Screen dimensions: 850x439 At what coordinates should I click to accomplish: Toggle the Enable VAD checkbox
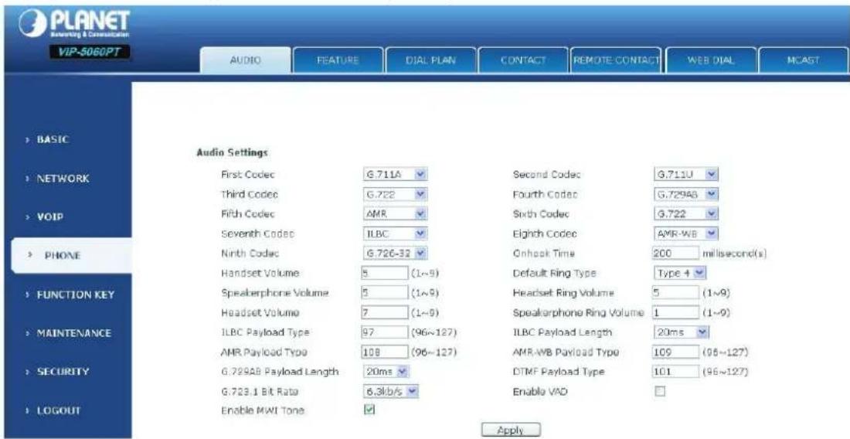click(660, 391)
